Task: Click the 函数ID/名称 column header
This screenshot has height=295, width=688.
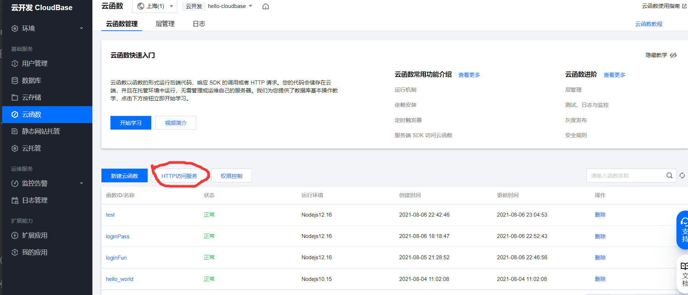Action: 120,195
